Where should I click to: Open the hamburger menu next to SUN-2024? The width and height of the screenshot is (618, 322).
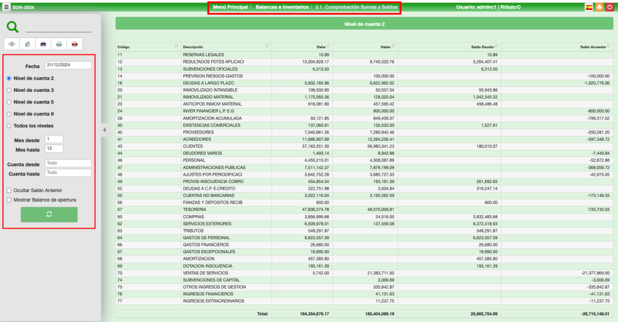[x=6, y=7]
